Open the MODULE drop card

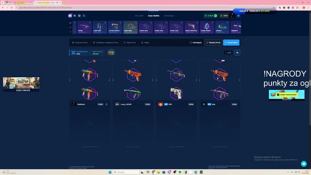[222, 27]
